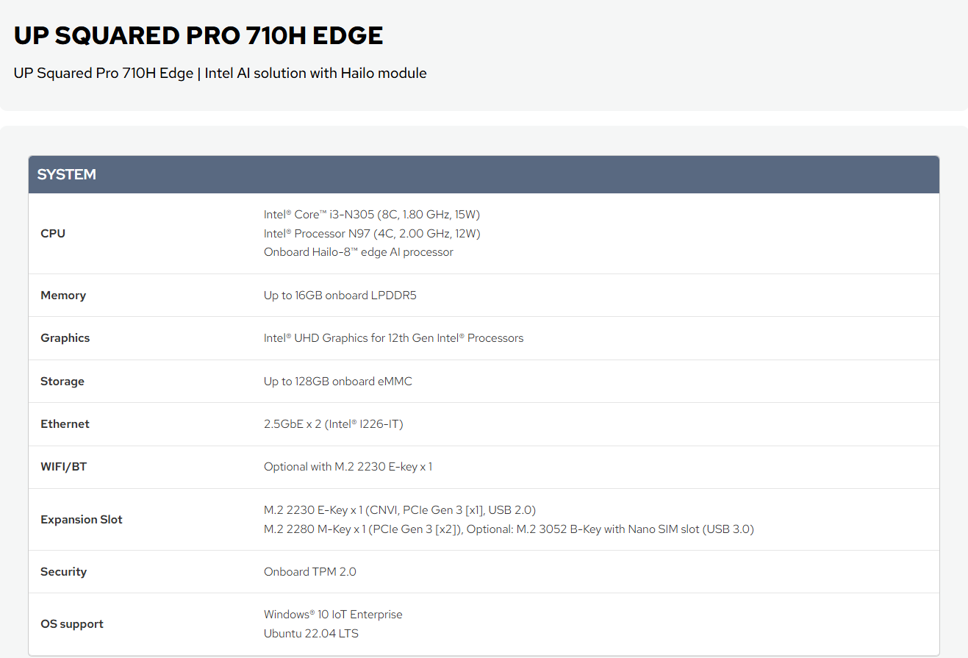Click the Graphics row label

(x=65, y=338)
